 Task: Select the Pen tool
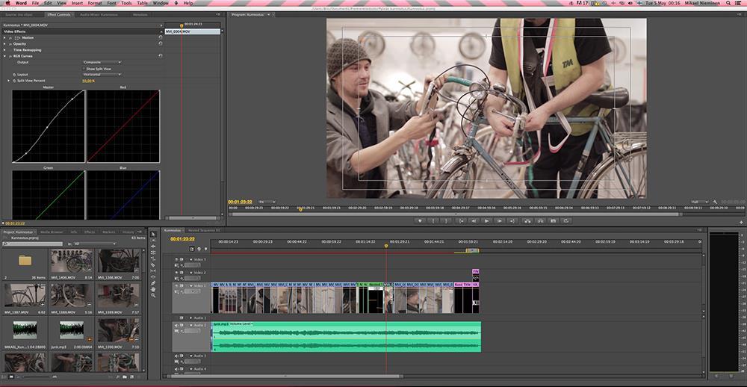[x=153, y=284]
